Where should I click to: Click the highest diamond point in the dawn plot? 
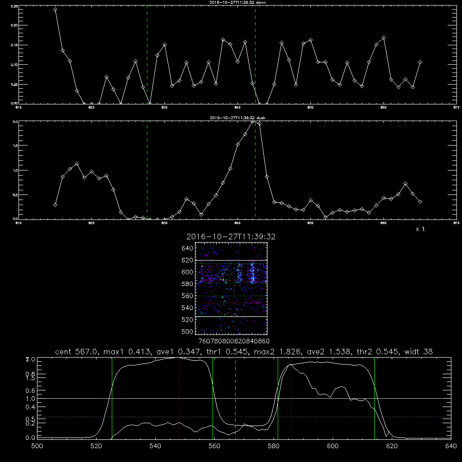tap(55, 9)
